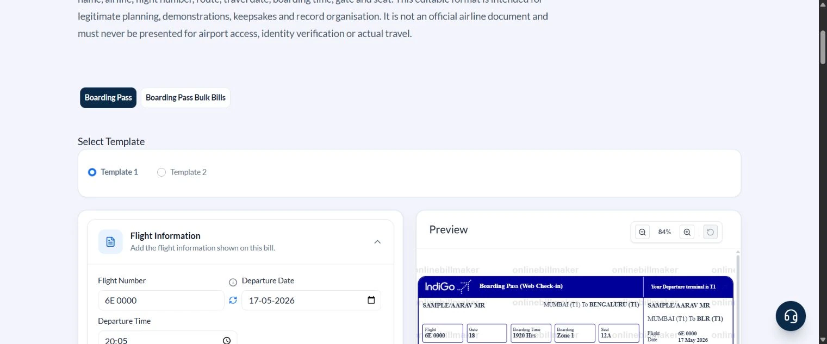
Task: Click the Flight Number input field
Action: click(161, 301)
